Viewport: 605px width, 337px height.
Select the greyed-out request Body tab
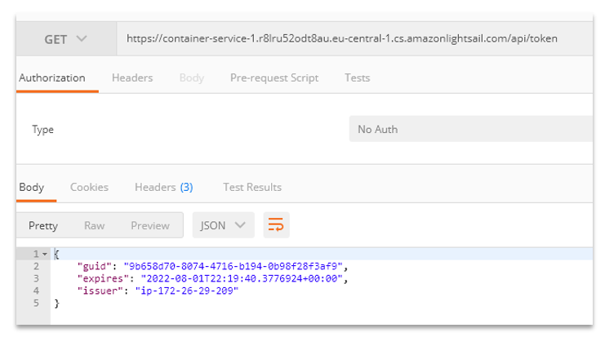192,78
